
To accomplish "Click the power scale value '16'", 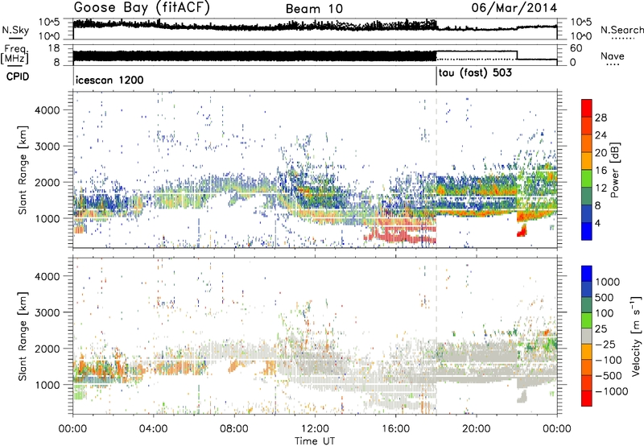I will [601, 171].
